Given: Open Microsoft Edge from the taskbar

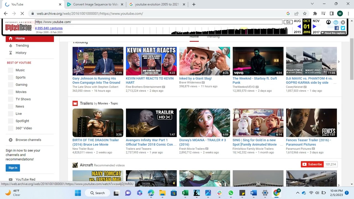Looking at the screenshot, I should (151, 193).
